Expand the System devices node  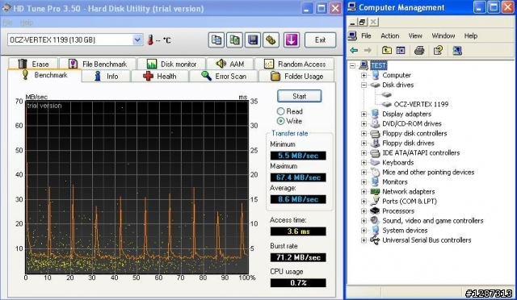point(364,230)
